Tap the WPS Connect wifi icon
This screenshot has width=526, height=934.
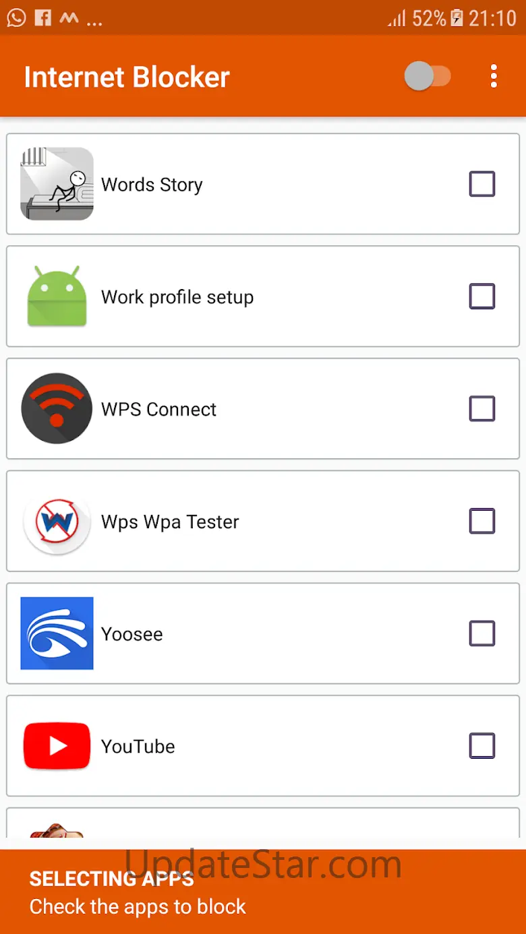[57, 408]
